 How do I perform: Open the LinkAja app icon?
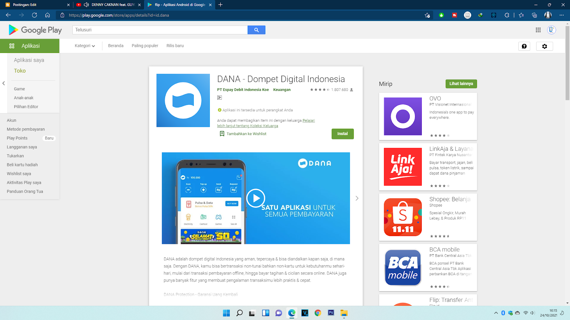tap(403, 167)
